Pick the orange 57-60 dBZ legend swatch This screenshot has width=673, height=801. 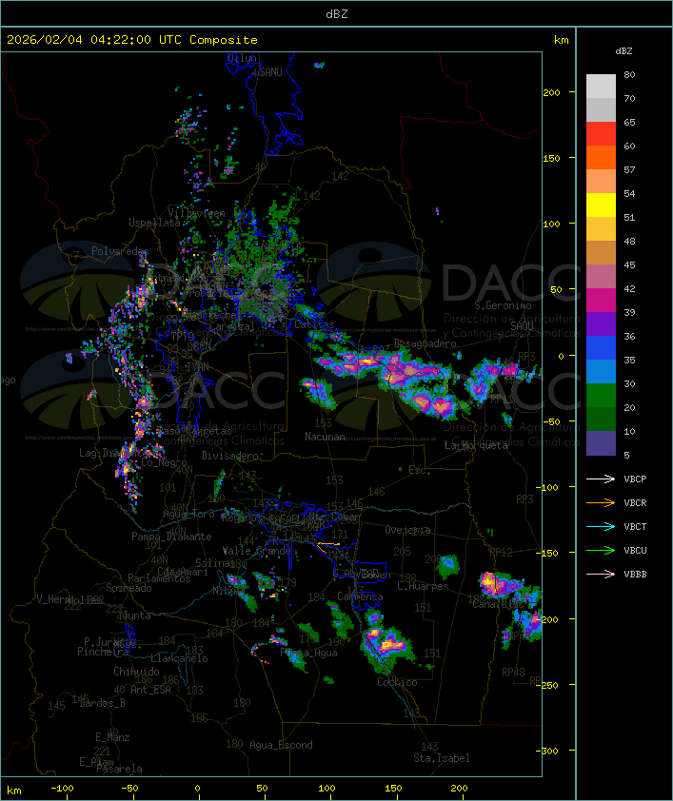(601, 157)
